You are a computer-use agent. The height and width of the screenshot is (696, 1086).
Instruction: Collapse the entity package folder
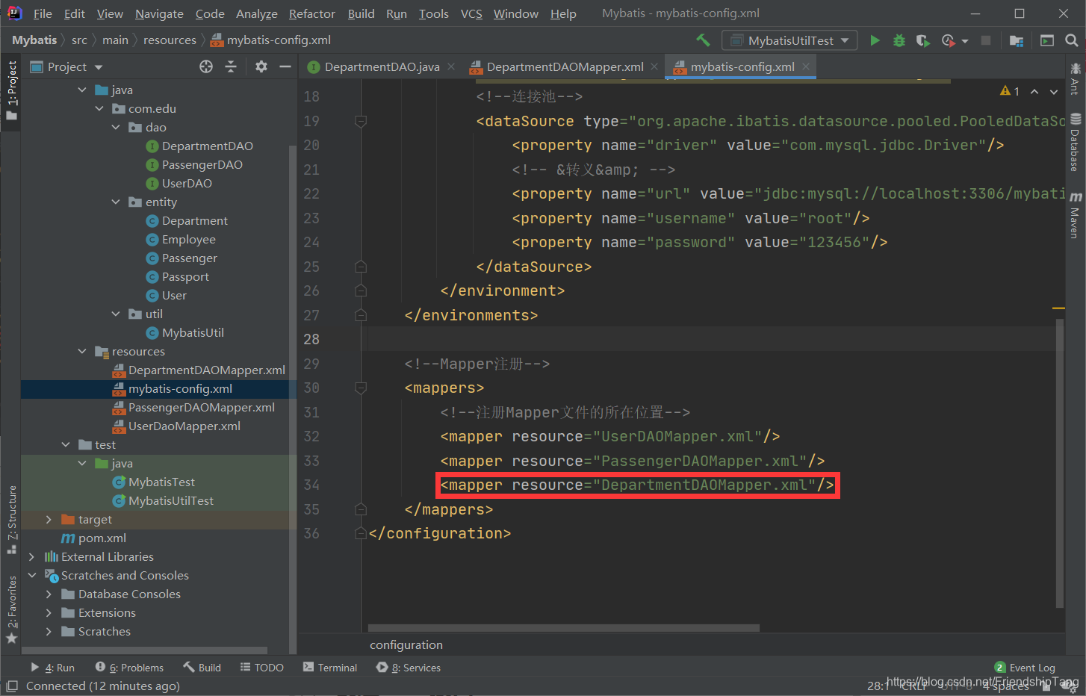coord(116,202)
